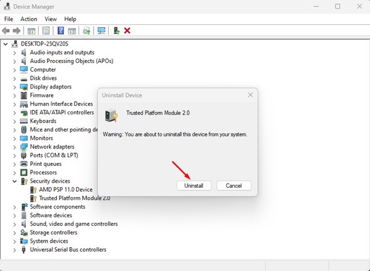Image resolution: width=370 pixels, height=271 pixels.
Task: Open the File menu
Action: (9, 19)
